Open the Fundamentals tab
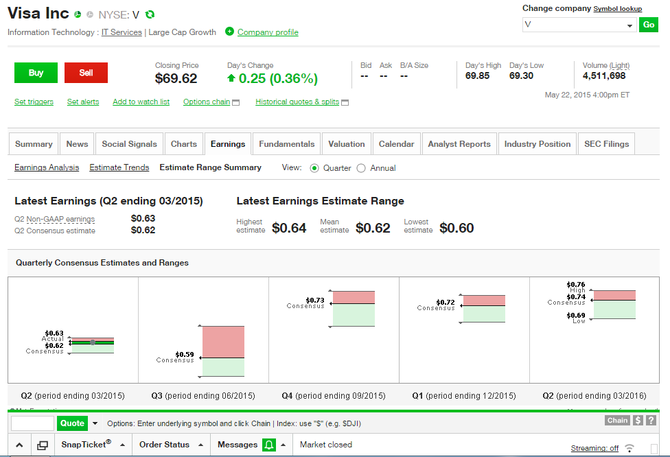This screenshot has width=670, height=457. pos(287,144)
